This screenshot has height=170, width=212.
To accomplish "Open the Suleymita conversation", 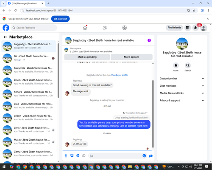I will [28, 70].
